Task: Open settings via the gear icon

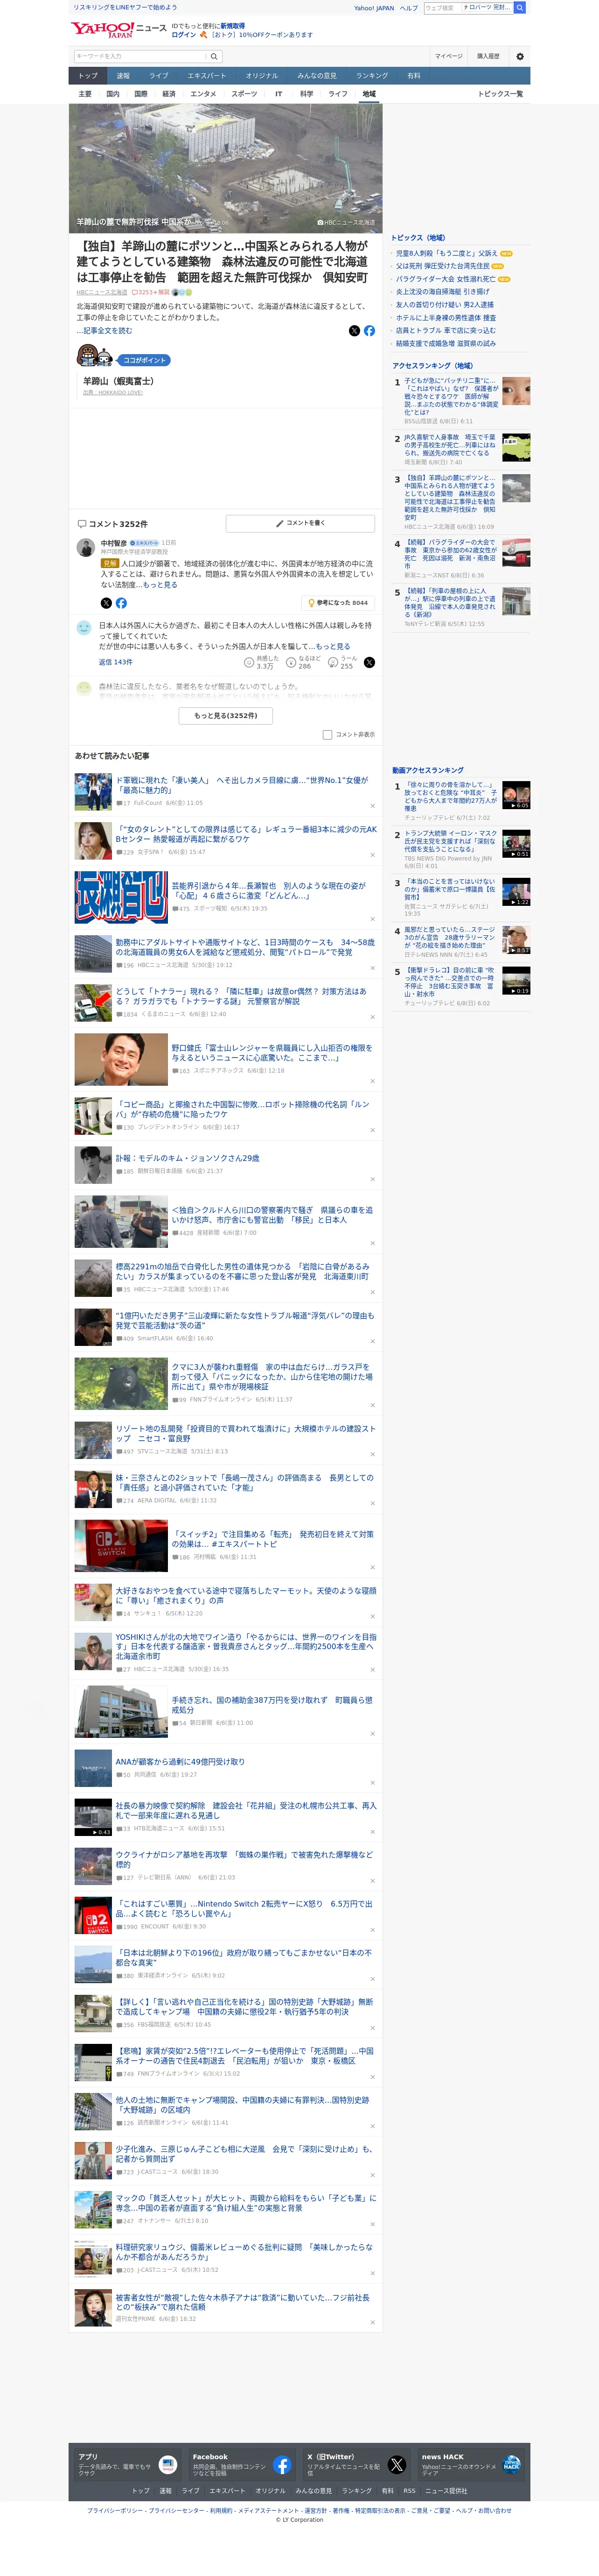Action: pyautogui.click(x=519, y=56)
